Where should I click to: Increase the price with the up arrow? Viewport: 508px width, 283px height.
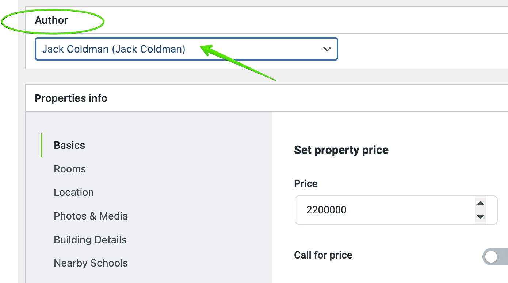pyautogui.click(x=481, y=203)
